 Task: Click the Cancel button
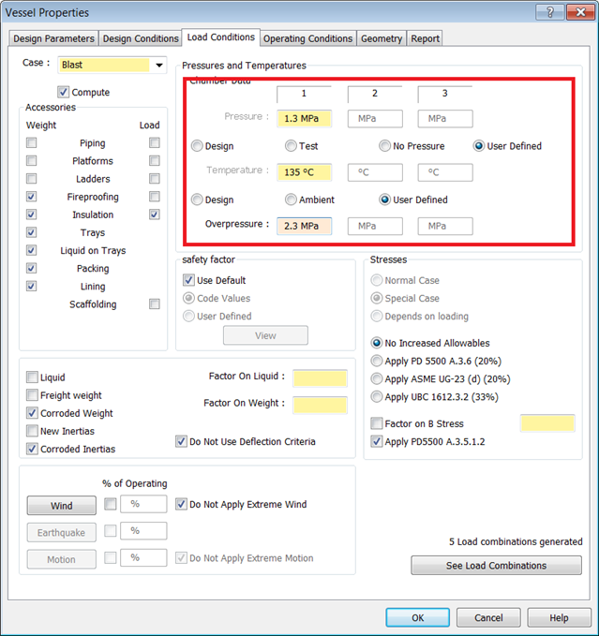(488, 617)
